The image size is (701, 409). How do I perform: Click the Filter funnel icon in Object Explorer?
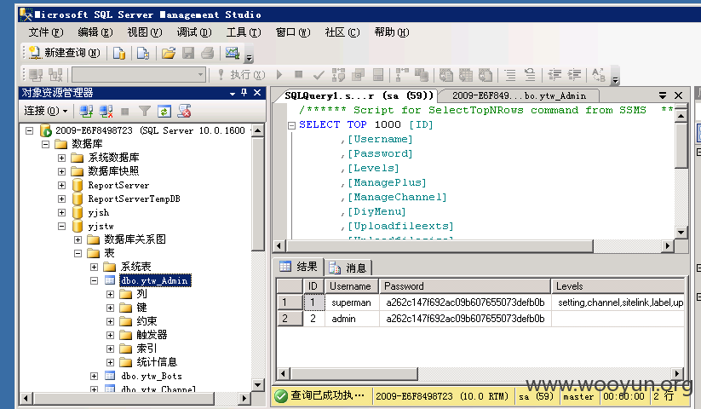(x=145, y=111)
